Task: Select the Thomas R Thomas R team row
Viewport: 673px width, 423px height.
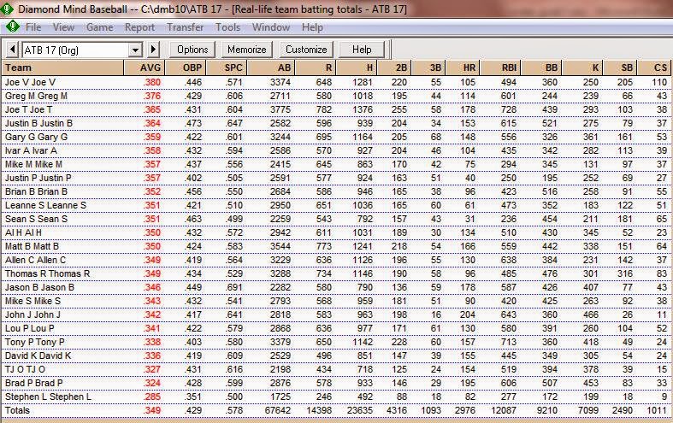Action: 337,273
